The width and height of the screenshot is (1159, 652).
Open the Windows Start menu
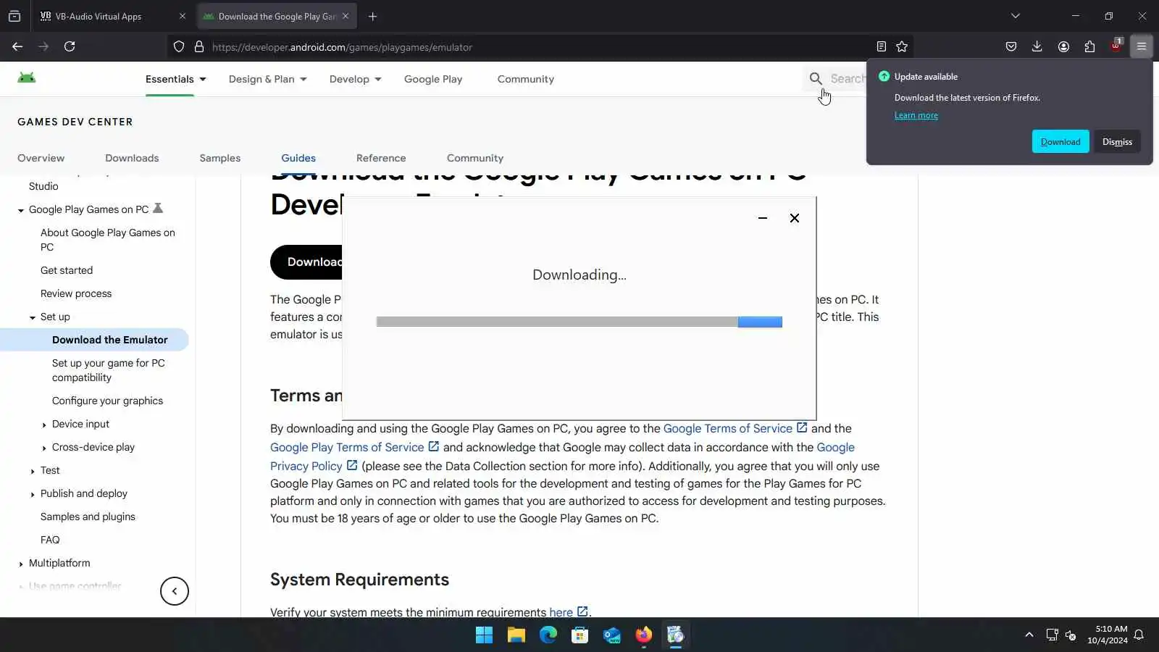pos(484,635)
